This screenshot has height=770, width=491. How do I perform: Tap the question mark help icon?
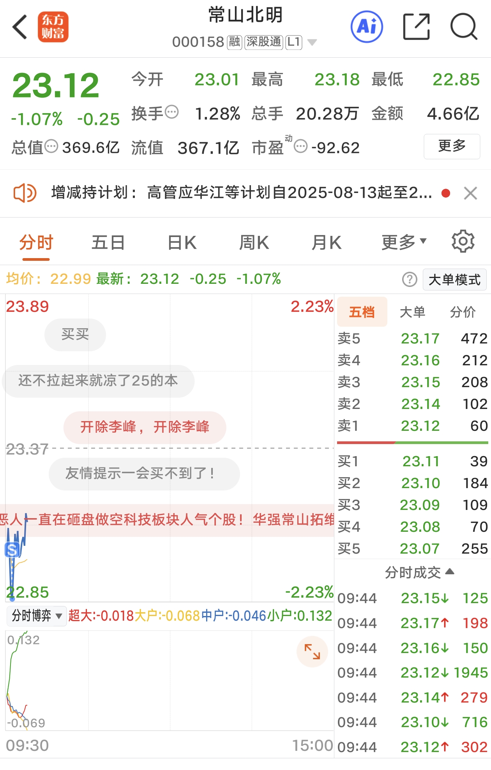(410, 280)
